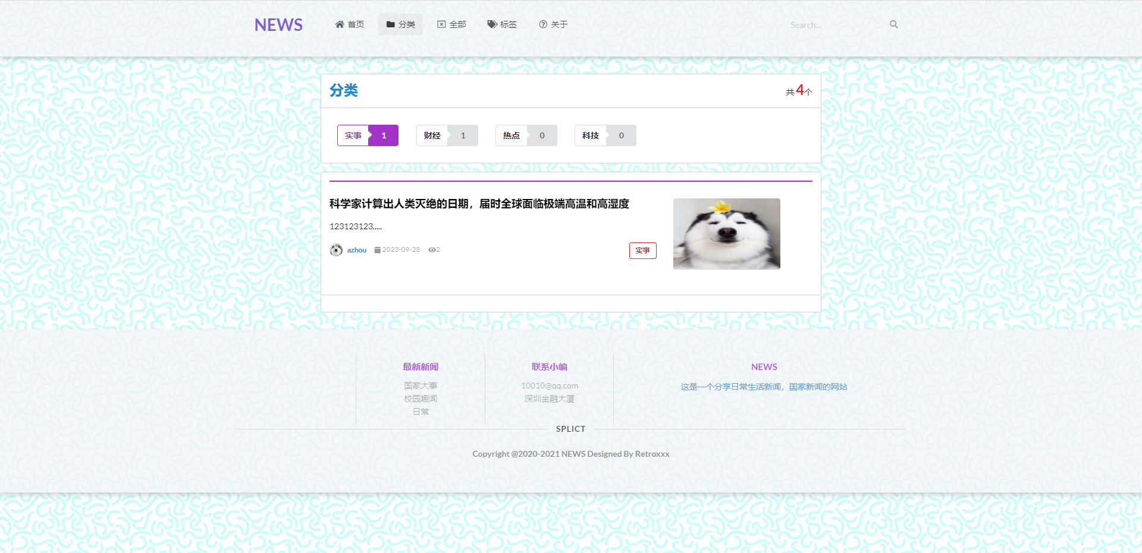Click the boxed-x icon beside 全部

(441, 24)
